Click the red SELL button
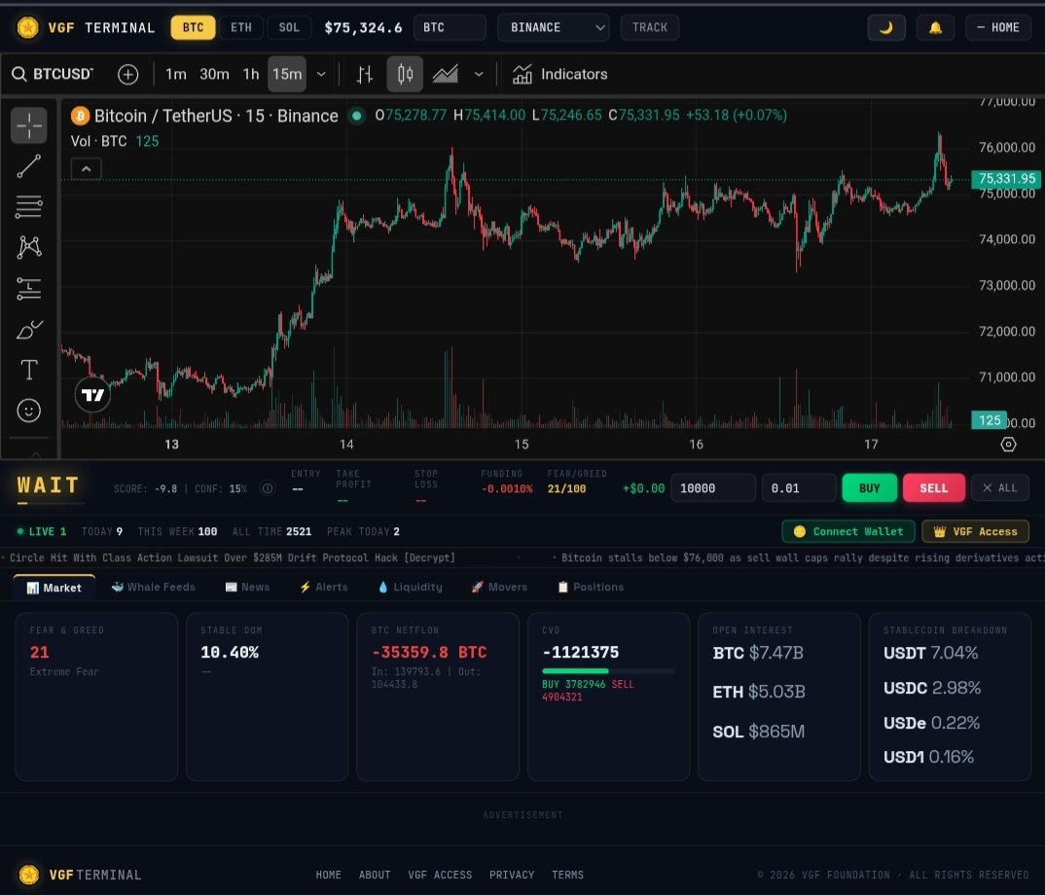This screenshot has height=895, width=1045. tap(934, 488)
